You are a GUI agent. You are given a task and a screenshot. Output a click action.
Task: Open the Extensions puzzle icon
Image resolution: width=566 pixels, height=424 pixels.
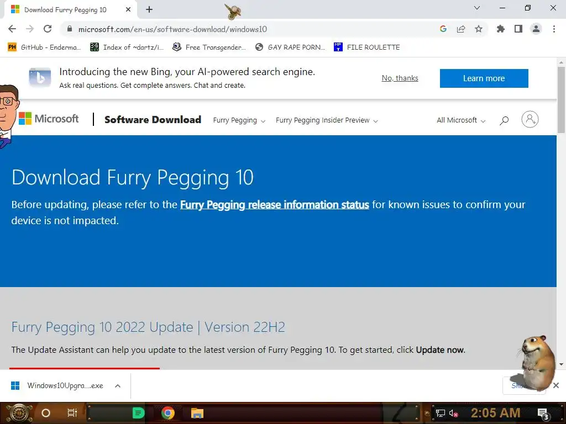pos(500,29)
